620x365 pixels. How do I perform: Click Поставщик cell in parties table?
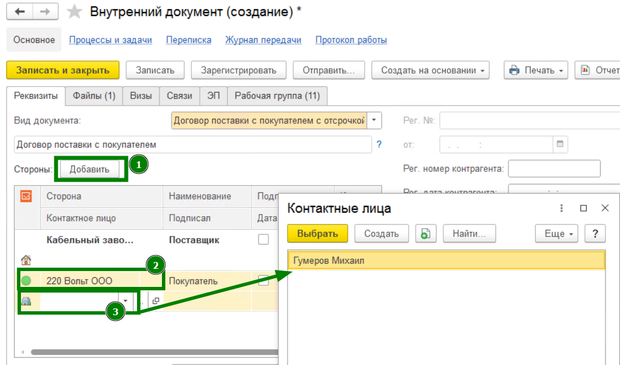pos(194,240)
